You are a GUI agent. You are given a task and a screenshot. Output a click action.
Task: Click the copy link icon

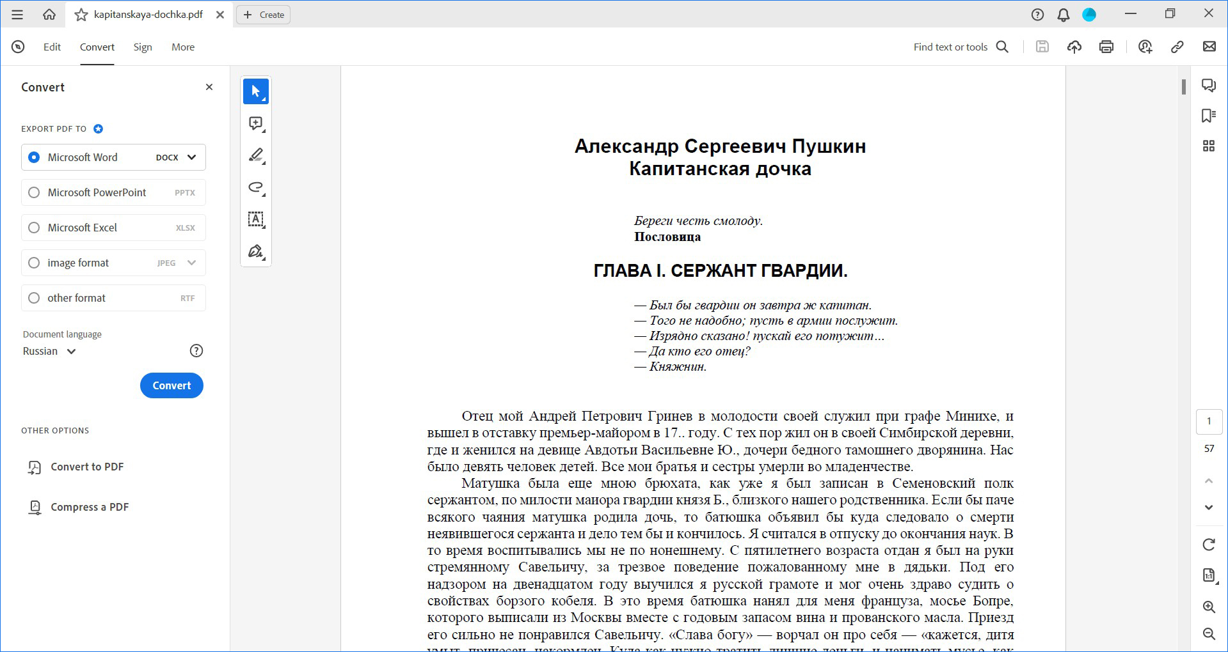1177,47
